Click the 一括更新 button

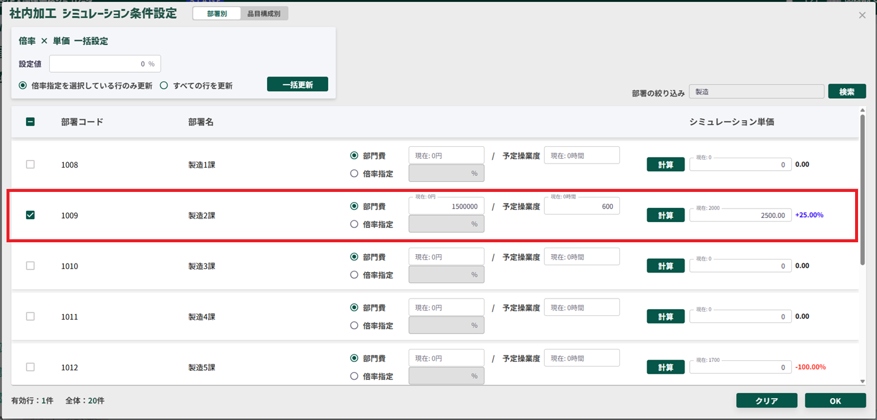point(297,84)
